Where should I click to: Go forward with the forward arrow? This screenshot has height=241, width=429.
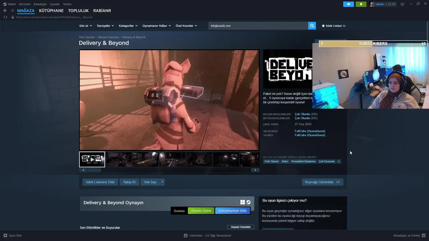[12, 11]
